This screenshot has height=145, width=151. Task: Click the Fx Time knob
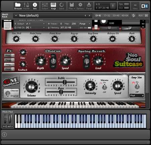click(x=23, y=52)
